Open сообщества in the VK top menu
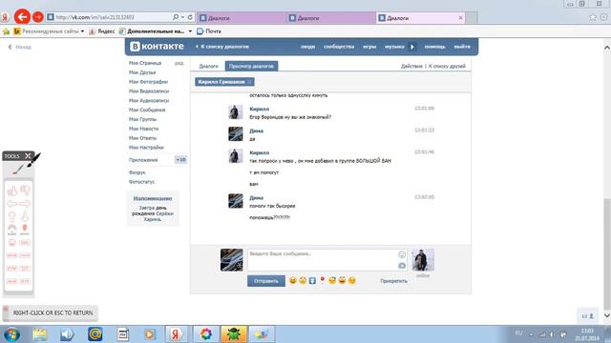The image size is (611, 343). pyautogui.click(x=339, y=47)
